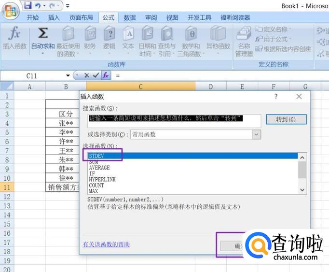Select row 14 header
Screen dimensions: 329x272
tap(7, 215)
